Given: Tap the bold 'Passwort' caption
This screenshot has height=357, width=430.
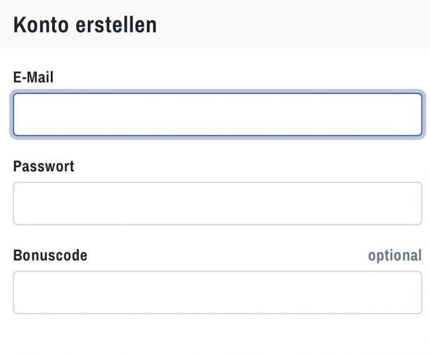Looking at the screenshot, I should pos(44,167).
